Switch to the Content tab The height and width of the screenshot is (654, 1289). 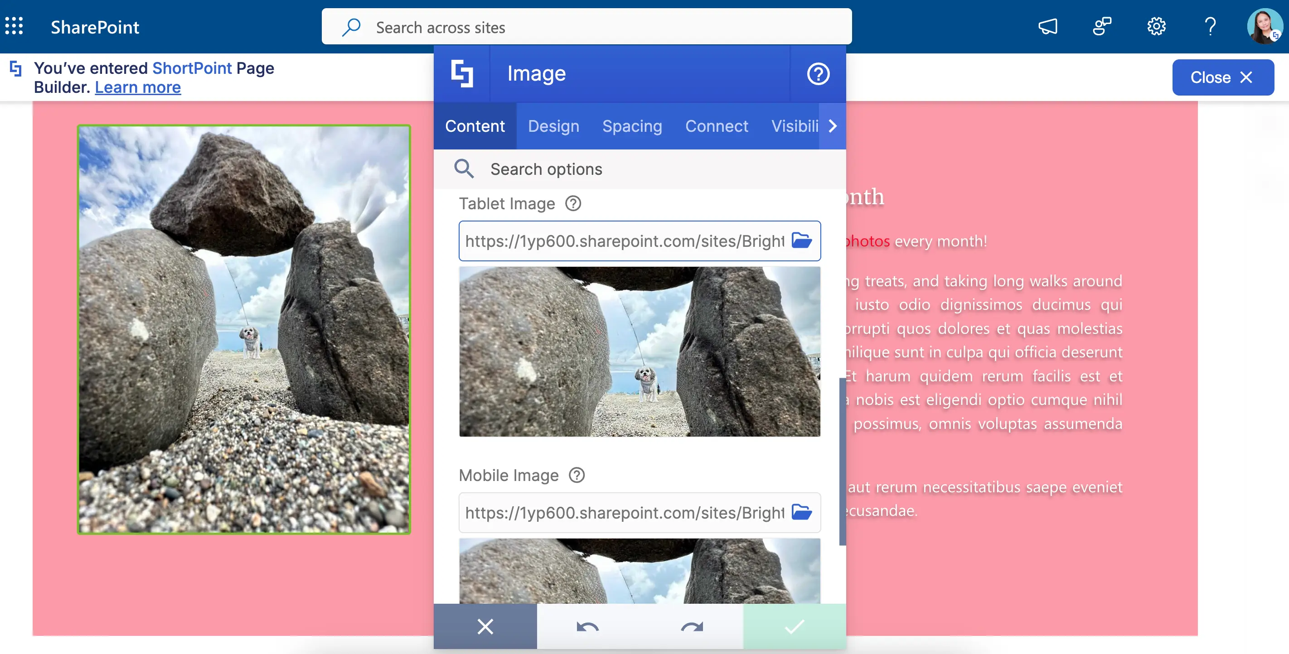pyautogui.click(x=475, y=126)
